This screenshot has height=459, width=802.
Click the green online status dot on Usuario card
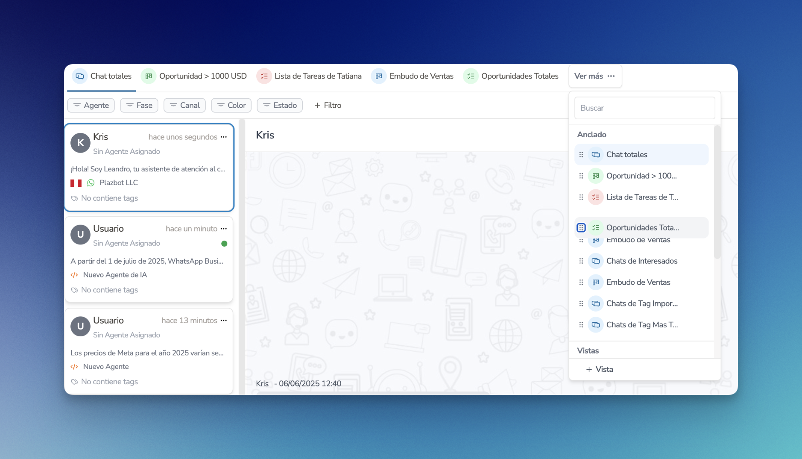(224, 244)
